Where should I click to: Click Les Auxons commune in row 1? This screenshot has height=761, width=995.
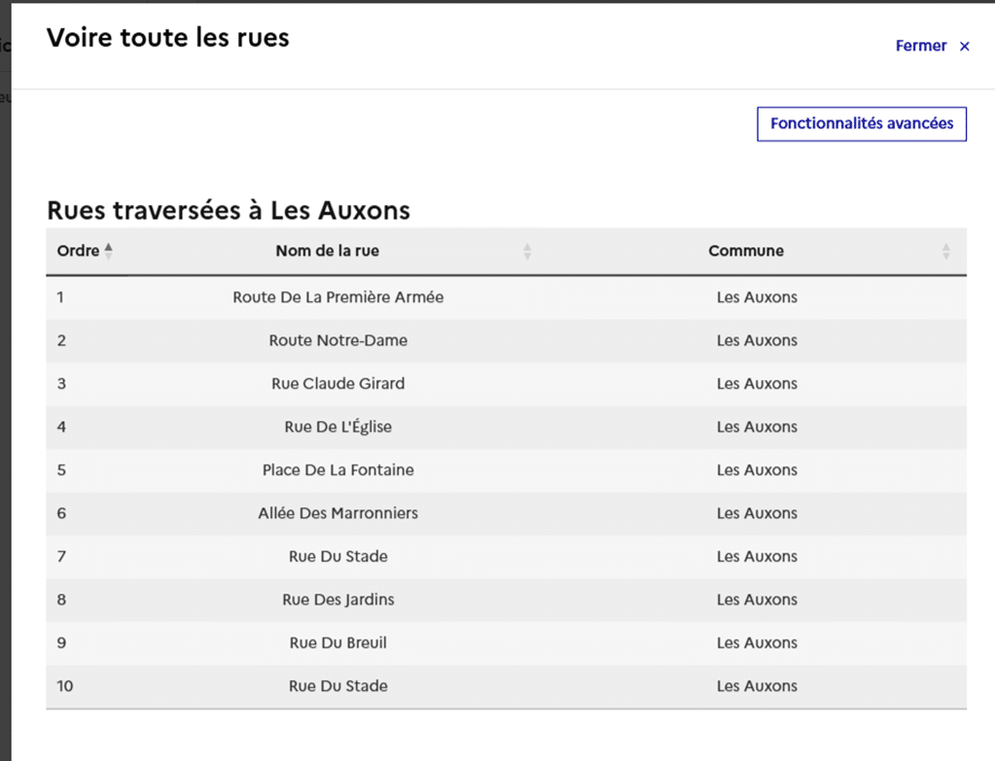coord(757,297)
